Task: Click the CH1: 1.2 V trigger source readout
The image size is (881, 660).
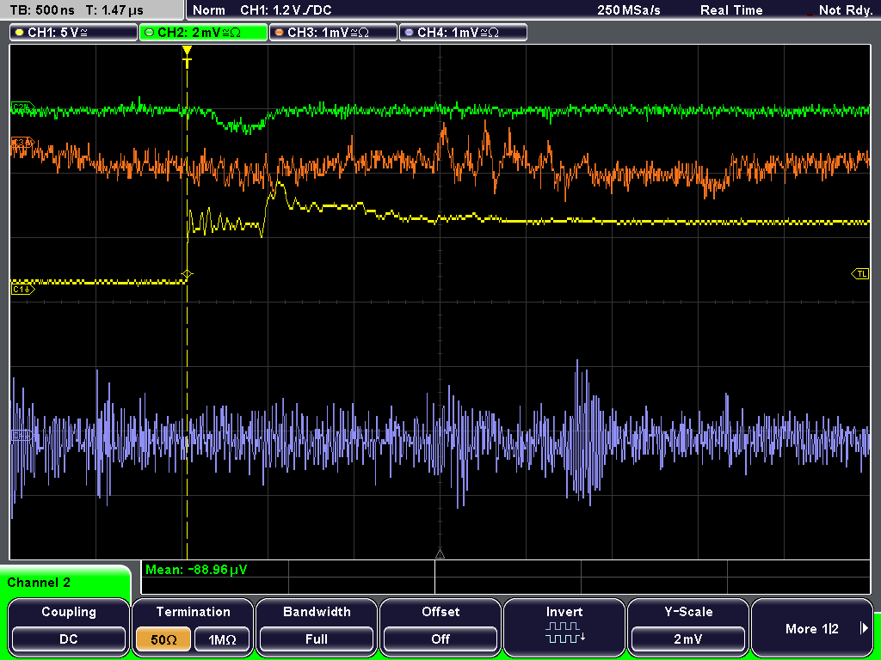Action: pyautogui.click(x=286, y=10)
